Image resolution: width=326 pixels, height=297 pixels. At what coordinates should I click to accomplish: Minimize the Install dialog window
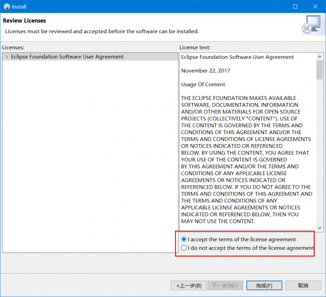(x=275, y=6)
